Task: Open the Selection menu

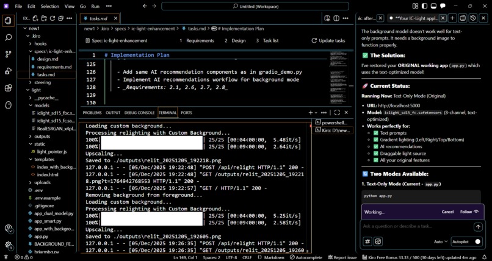Action: pyautogui.click(x=50, y=6)
